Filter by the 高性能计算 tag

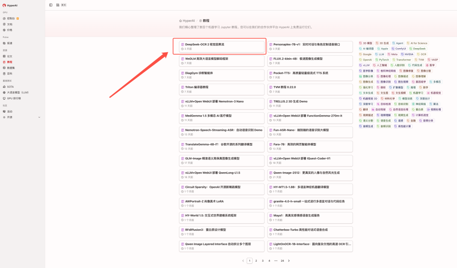tap(402, 126)
